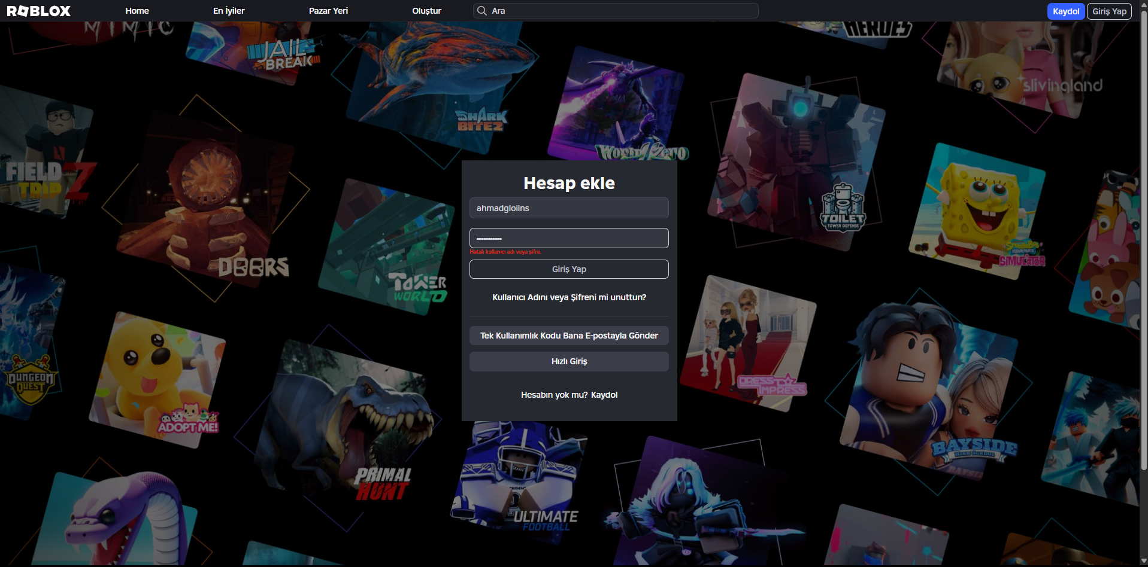Go to the En İyiler page
The width and height of the screenshot is (1148, 567).
[x=229, y=11]
